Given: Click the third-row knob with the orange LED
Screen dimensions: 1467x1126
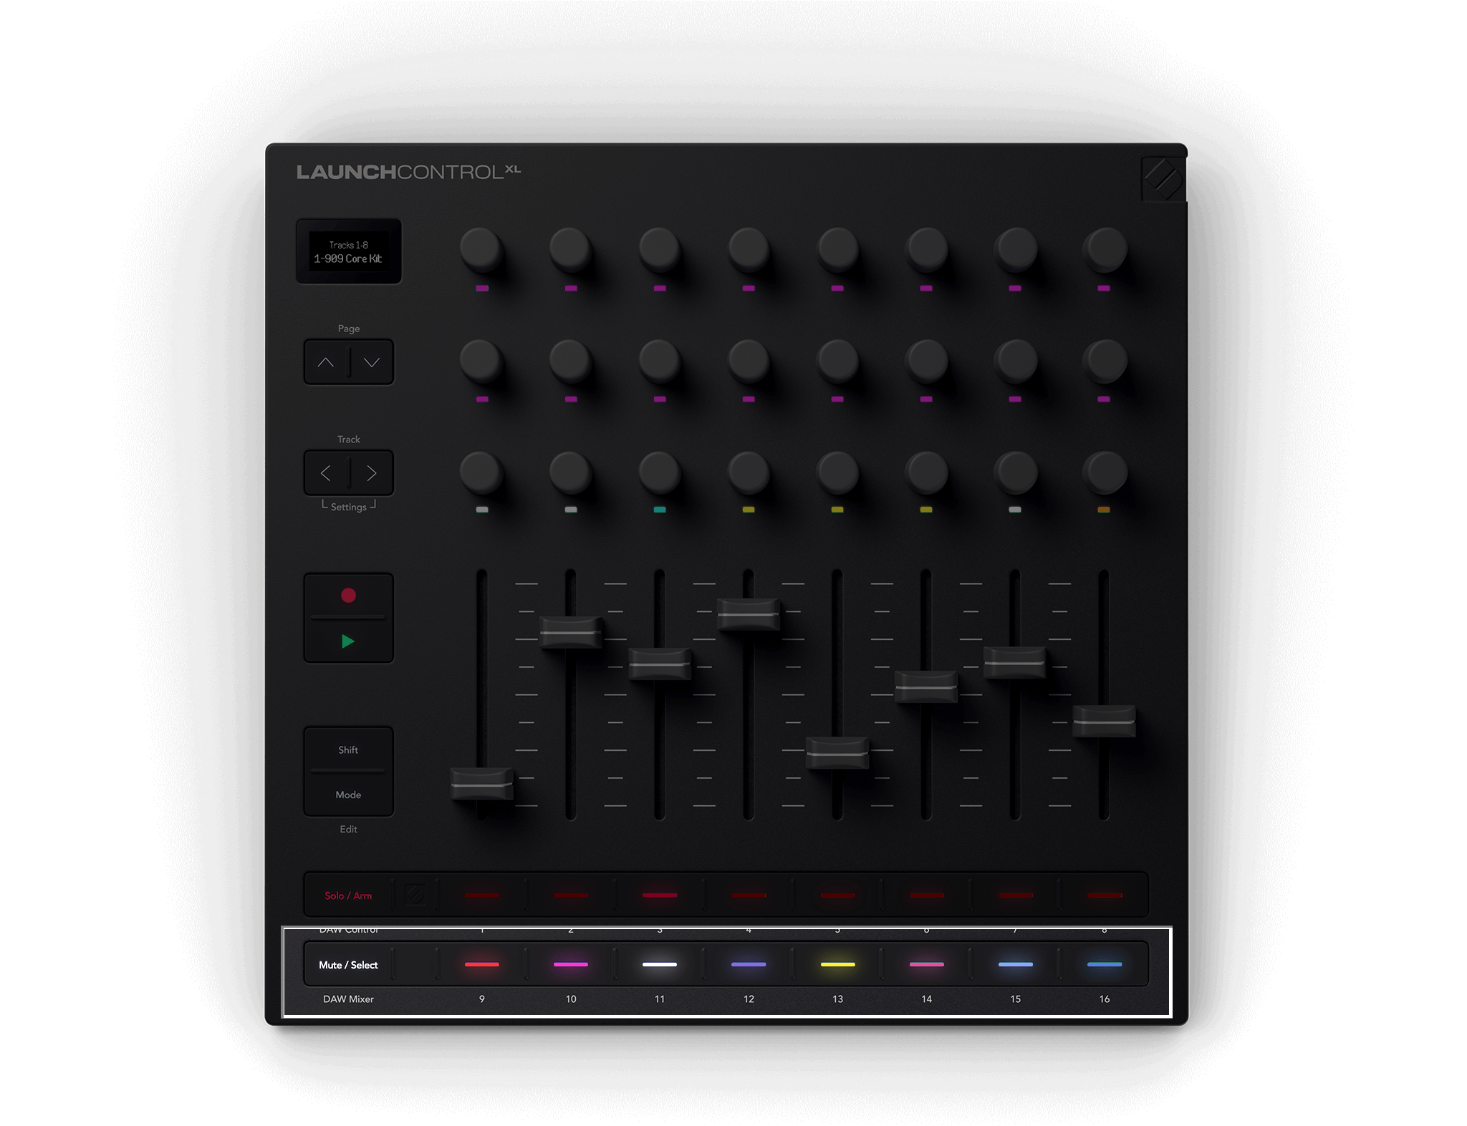Looking at the screenshot, I should point(1105,472).
